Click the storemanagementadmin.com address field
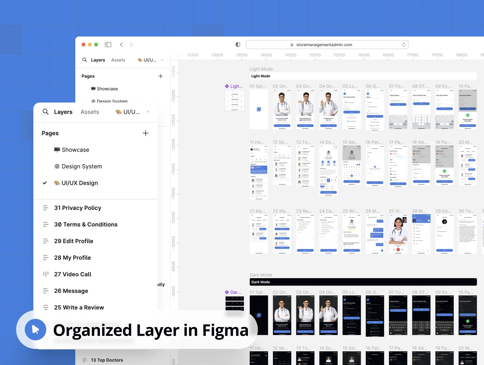 (327, 45)
